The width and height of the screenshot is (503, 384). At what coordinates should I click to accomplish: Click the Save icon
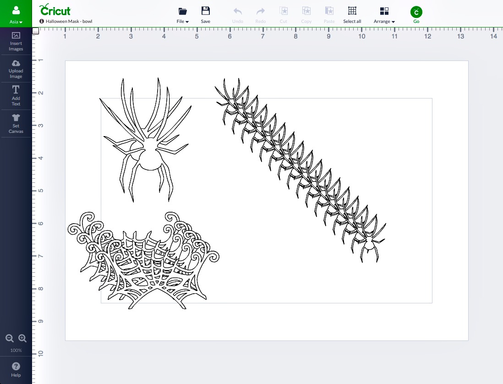pyautogui.click(x=205, y=15)
